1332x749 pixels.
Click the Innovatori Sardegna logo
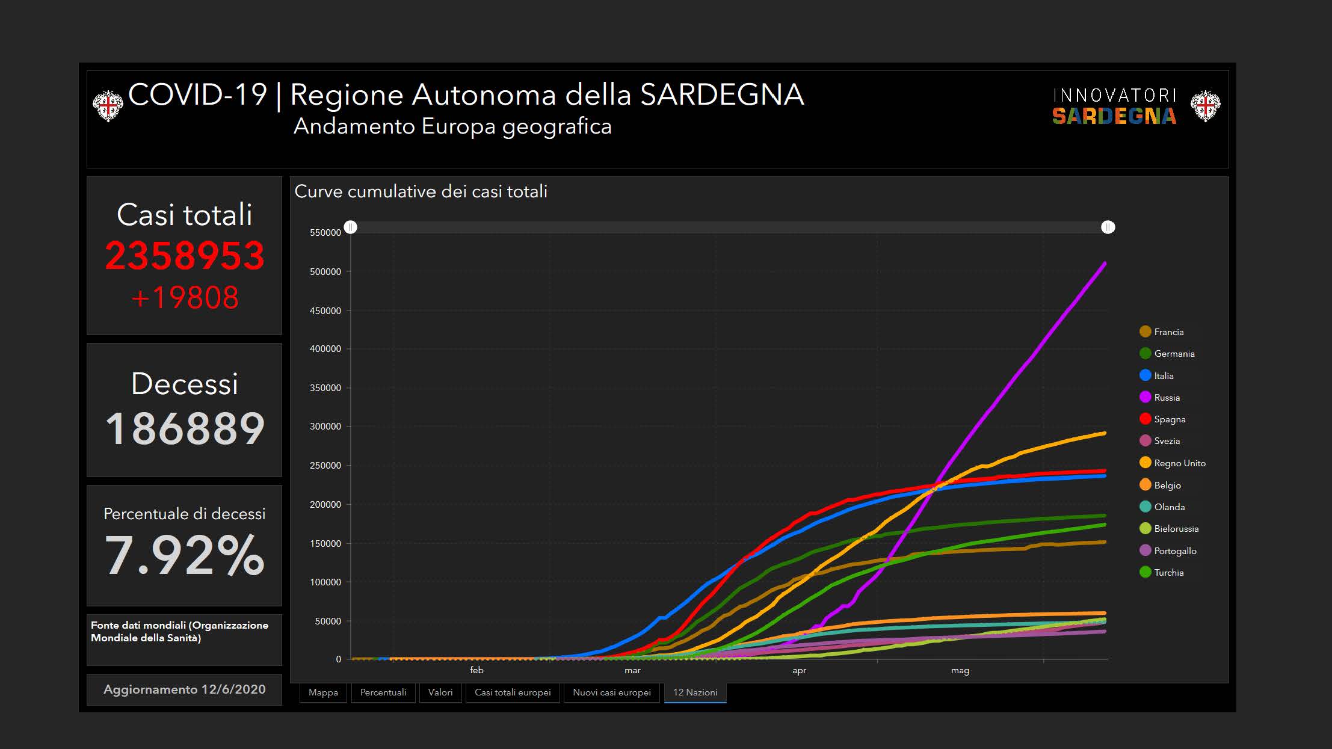1114,106
